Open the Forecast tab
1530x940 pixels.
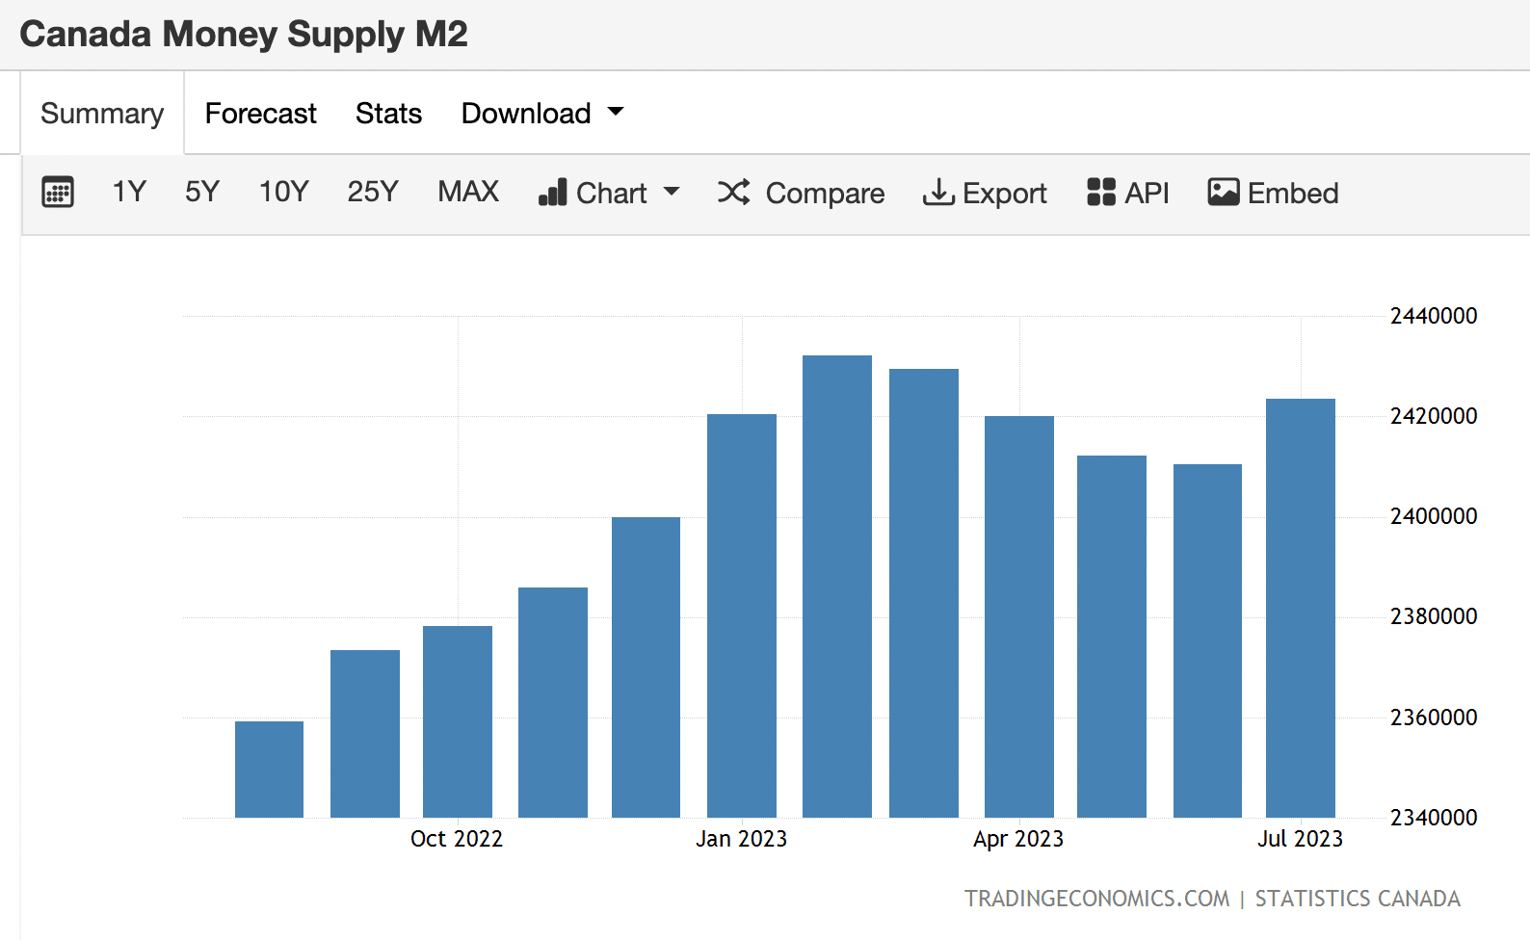click(x=260, y=114)
